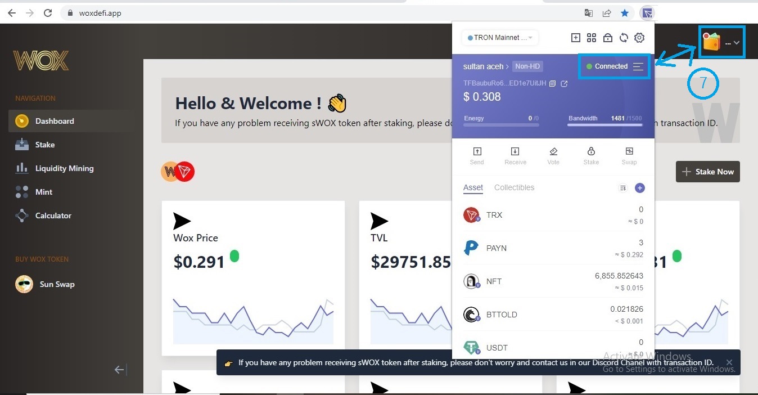Expand sultan aceh account selector

[486, 66]
